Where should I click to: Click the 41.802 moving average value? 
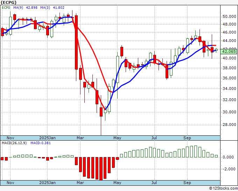58,8
